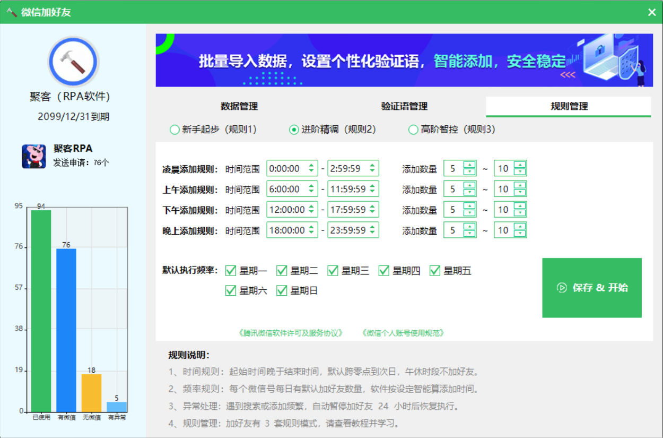Click the 保存 & 开始 button

[591, 288]
